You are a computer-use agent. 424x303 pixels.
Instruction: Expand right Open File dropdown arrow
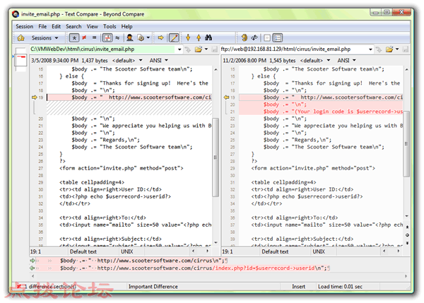[397, 49]
